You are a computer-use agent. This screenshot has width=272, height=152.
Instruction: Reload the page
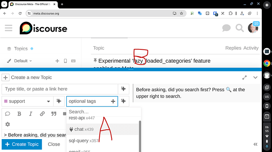[20, 13]
